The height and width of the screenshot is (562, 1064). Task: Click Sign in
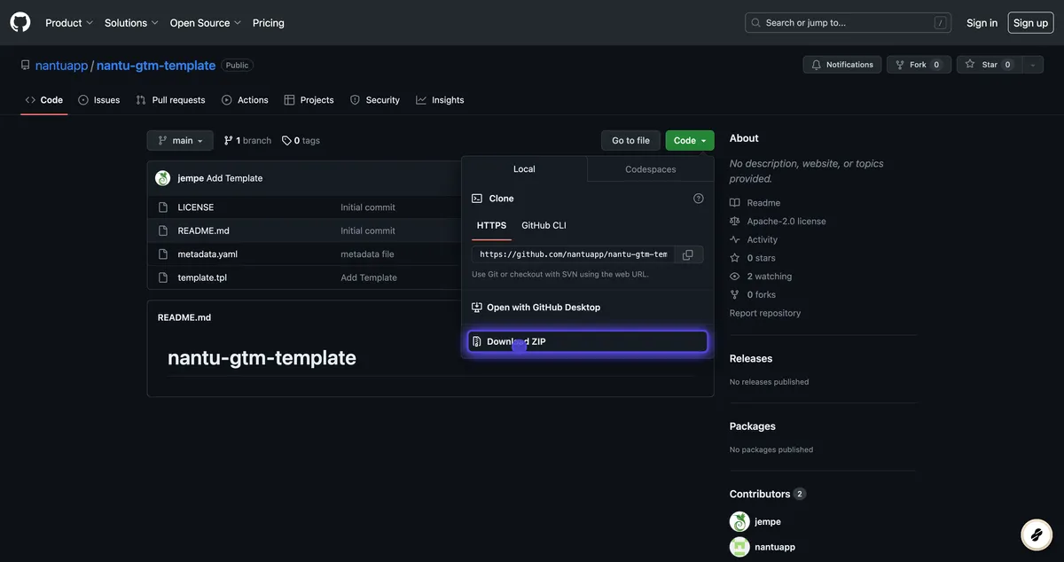click(982, 23)
